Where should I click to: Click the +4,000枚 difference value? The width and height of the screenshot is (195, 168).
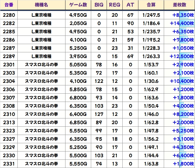point(183,106)
